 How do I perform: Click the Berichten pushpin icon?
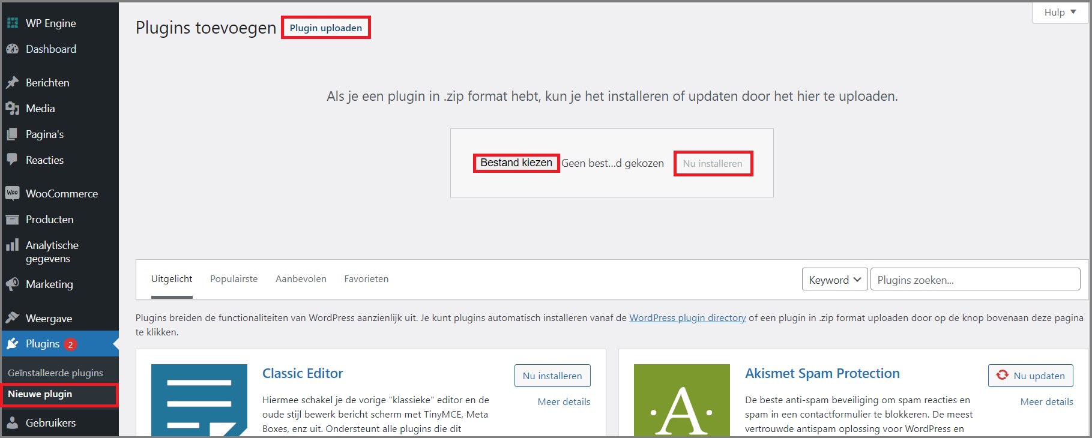click(x=13, y=83)
